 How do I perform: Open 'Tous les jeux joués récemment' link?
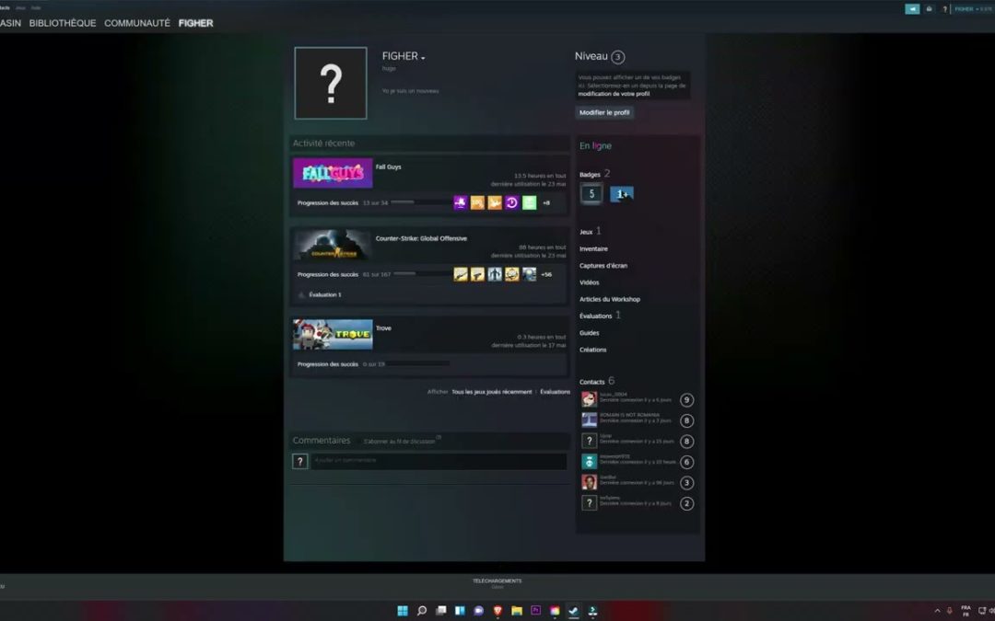click(x=492, y=392)
